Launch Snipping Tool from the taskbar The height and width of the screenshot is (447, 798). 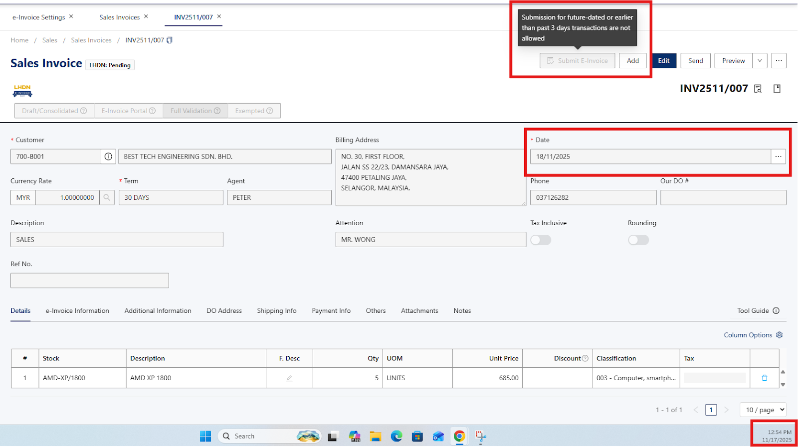pos(481,437)
